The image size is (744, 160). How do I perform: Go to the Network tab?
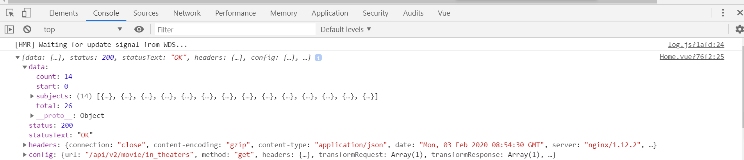187,13
